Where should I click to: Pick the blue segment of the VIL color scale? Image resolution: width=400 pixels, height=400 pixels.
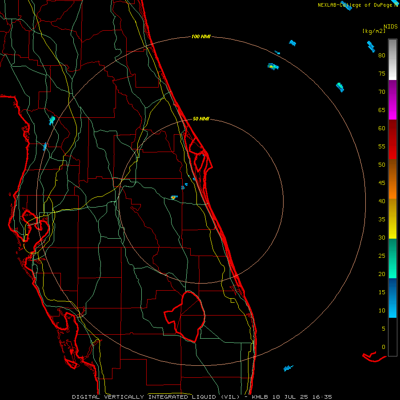[392, 298]
